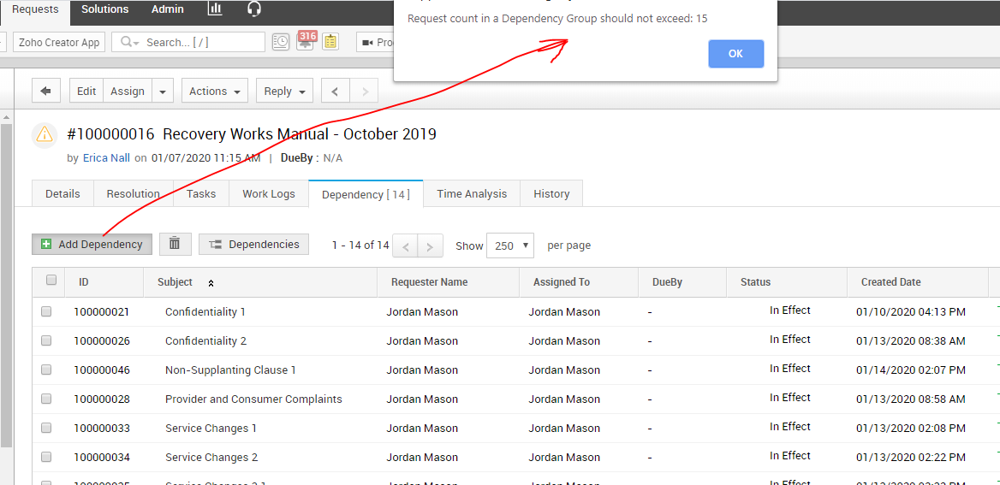This screenshot has height=485, width=1000.
Task: Check the Confidentiality 1 row checkbox
Action: click(x=46, y=311)
